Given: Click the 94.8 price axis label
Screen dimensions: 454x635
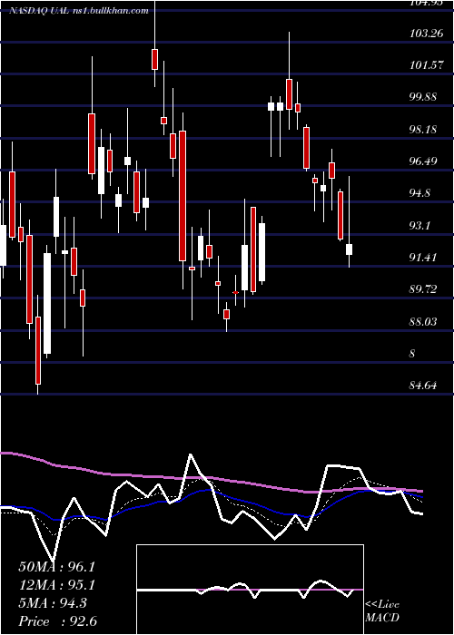Looking at the screenshot, I should (x=420, y=193).
